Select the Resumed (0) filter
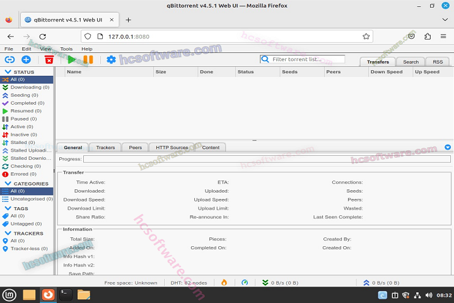454x303 pixels. tap(26, 110)
